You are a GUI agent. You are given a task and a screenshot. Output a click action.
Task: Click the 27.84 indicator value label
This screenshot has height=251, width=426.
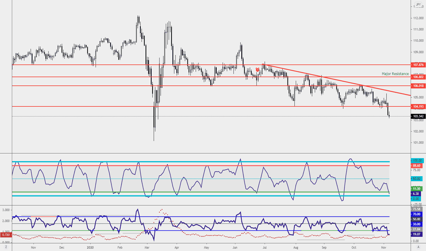point(416,229)
